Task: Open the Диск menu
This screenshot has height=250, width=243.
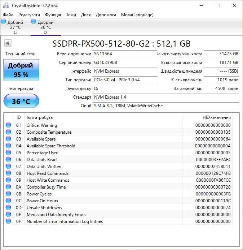Action: pos(86,15)
